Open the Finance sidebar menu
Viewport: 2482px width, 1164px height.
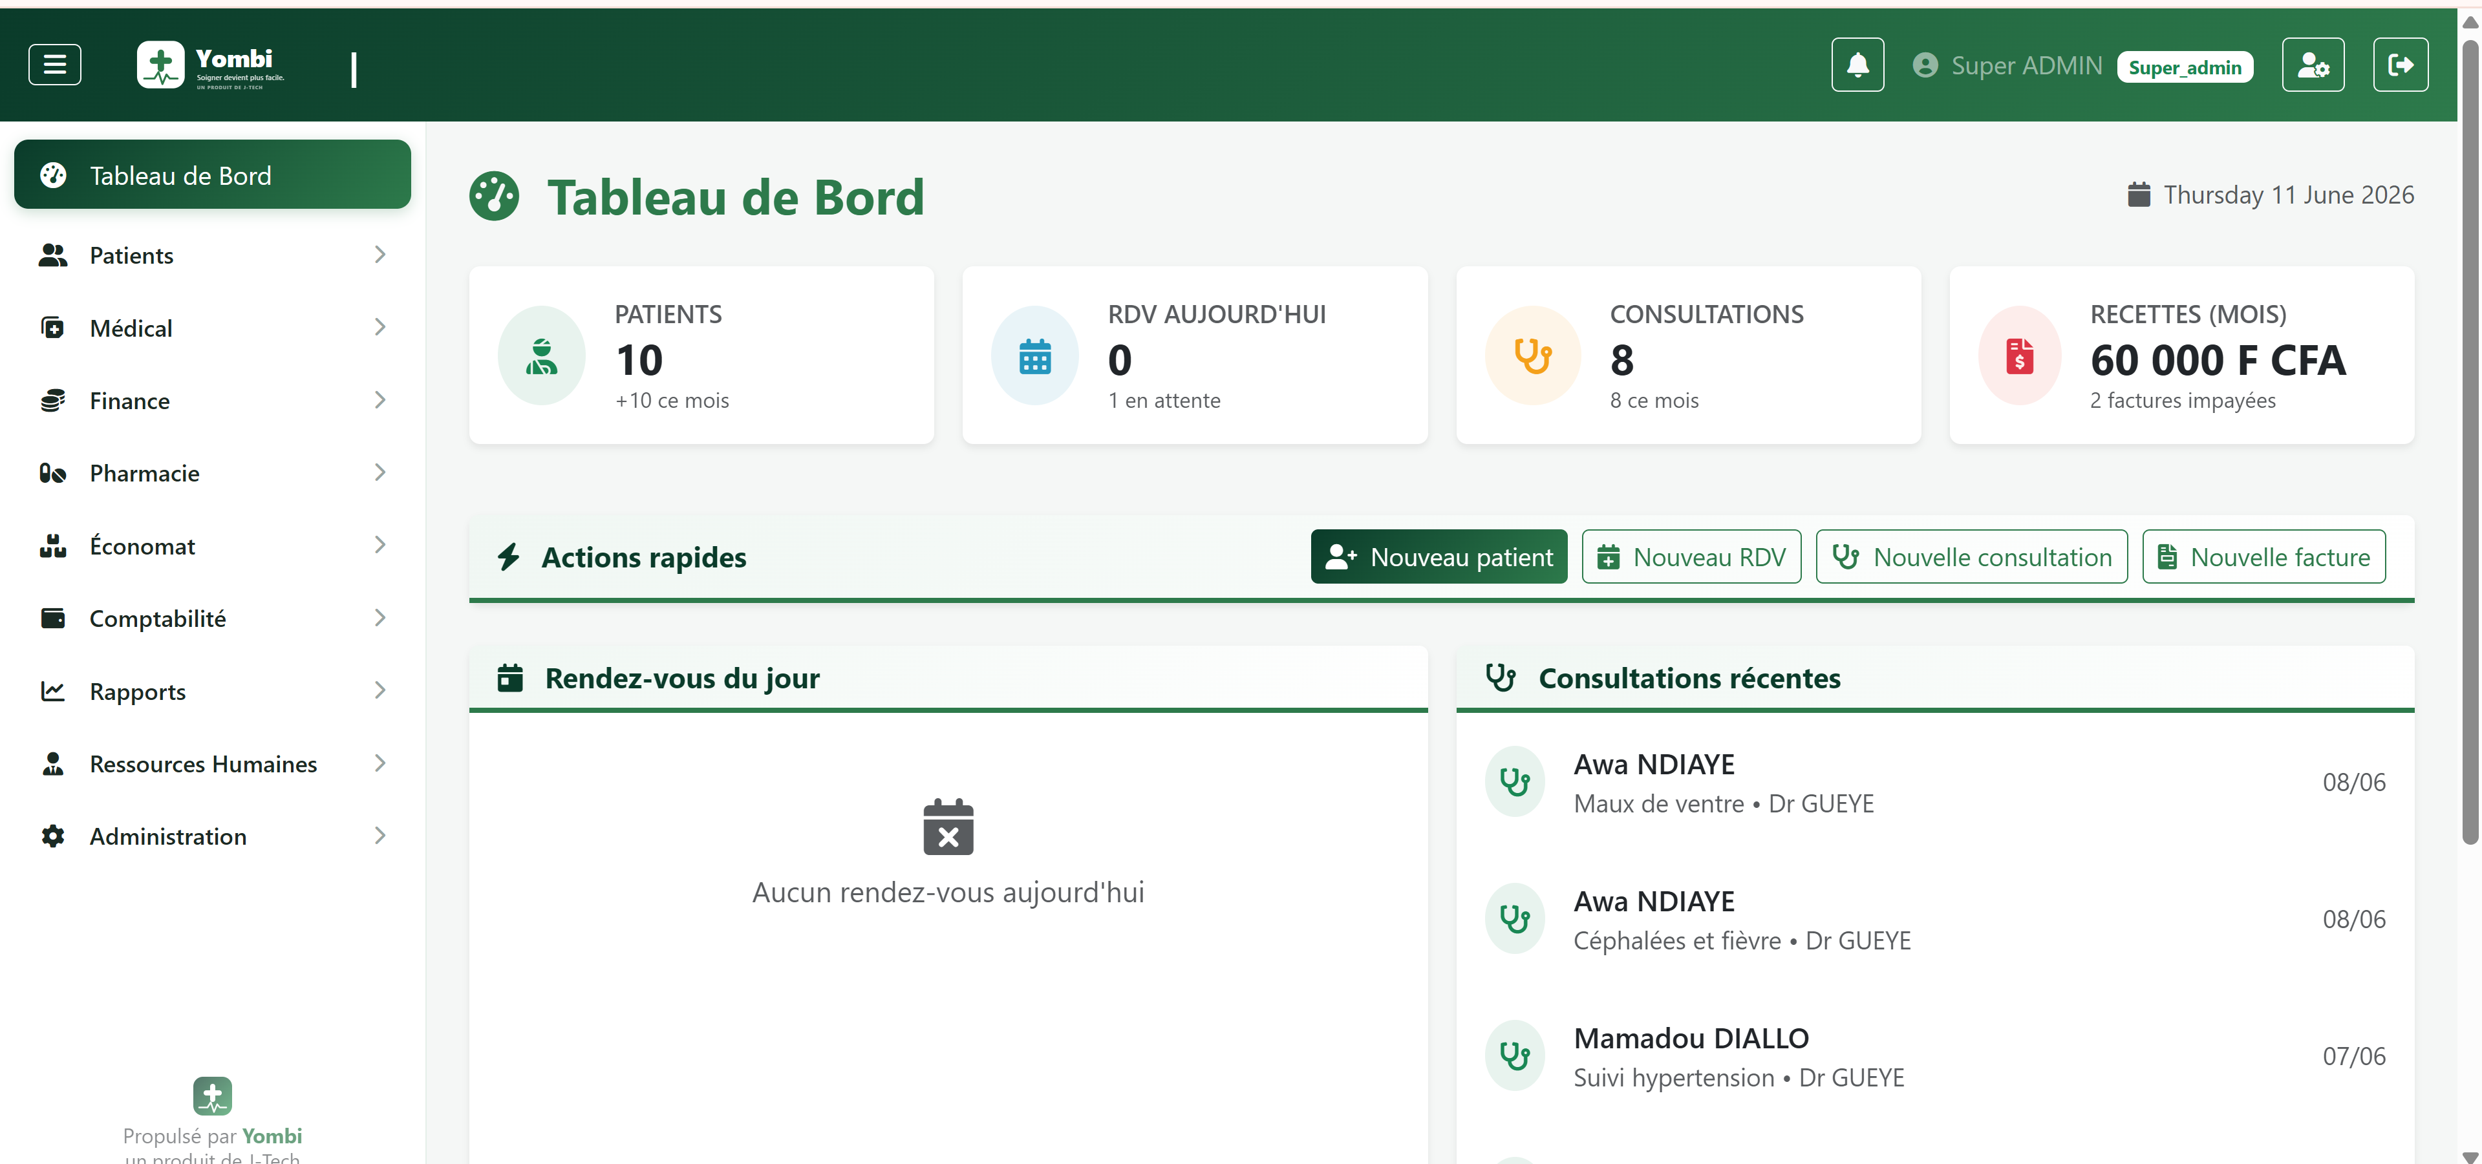tap(212, 400)
